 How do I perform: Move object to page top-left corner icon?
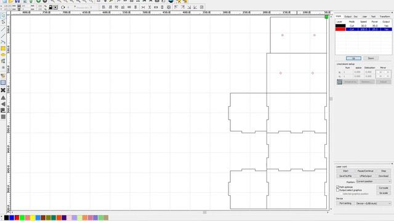pos(176,7)
